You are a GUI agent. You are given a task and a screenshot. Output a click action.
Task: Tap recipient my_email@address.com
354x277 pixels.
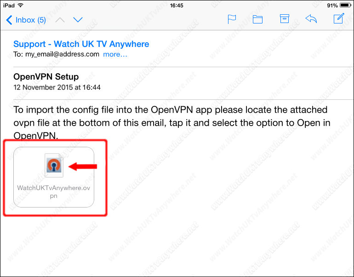63,54
